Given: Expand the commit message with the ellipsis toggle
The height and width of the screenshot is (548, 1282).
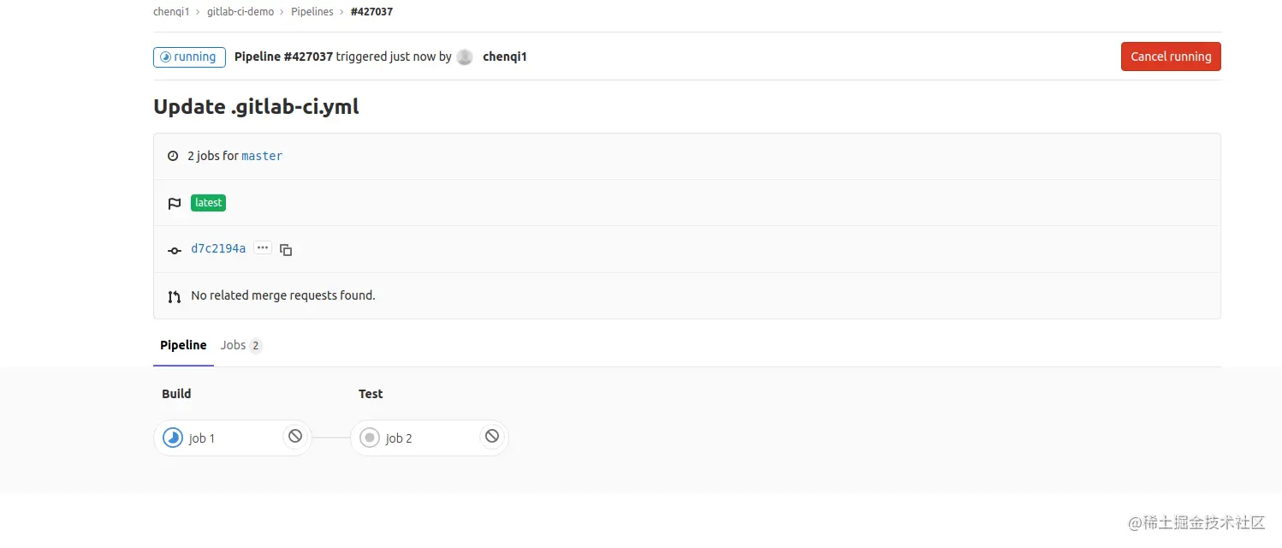Looking at the screenshot, I should click(263, 247).
